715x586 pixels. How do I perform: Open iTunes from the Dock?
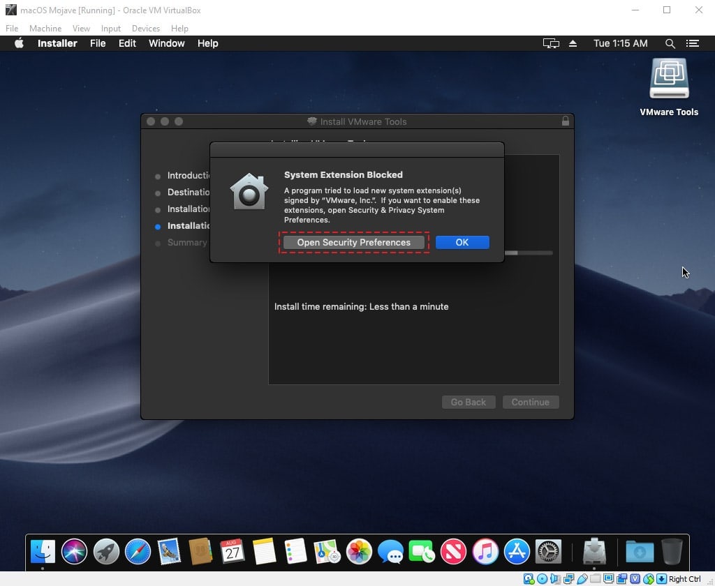coord(484,551)
